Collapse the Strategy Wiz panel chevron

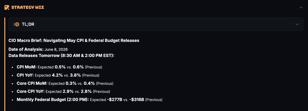click(x=301, y=8)
